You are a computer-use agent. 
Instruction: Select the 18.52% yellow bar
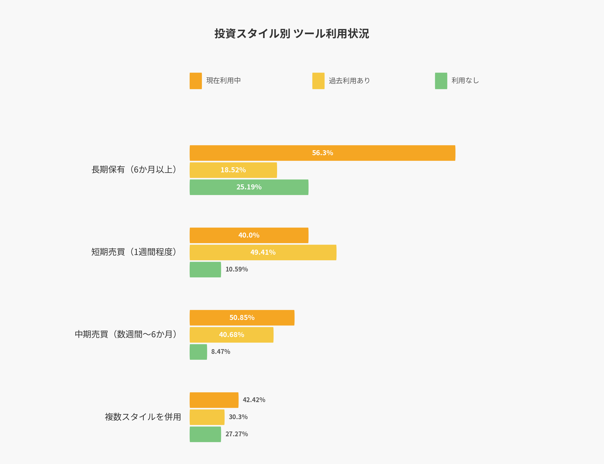[233, 170]
